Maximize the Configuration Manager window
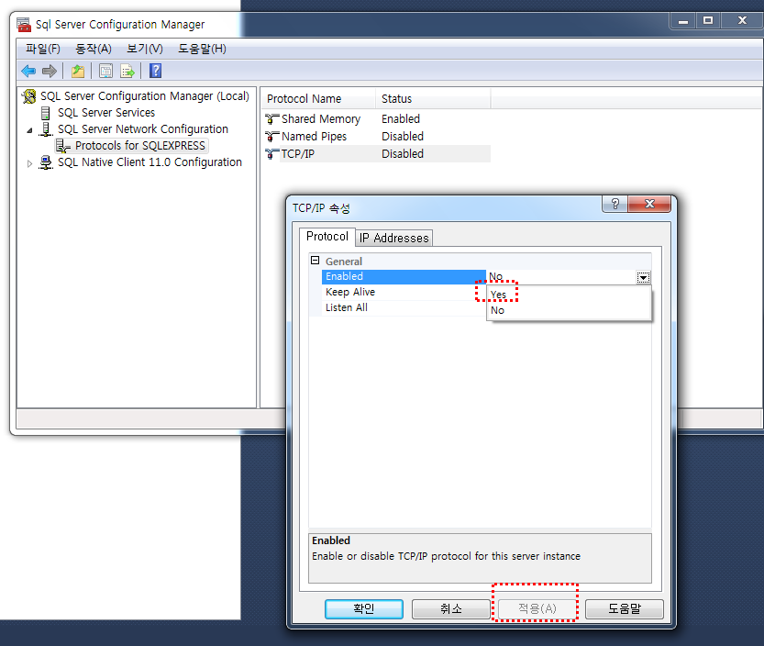The image size is (764, 646). [x=708, y=20]
